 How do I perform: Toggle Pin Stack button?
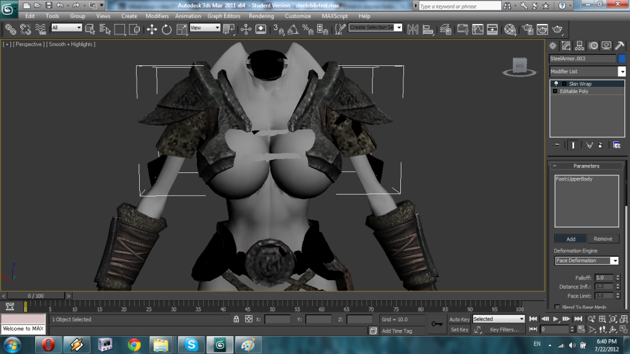pyautogui.click(x=557, y=145)
